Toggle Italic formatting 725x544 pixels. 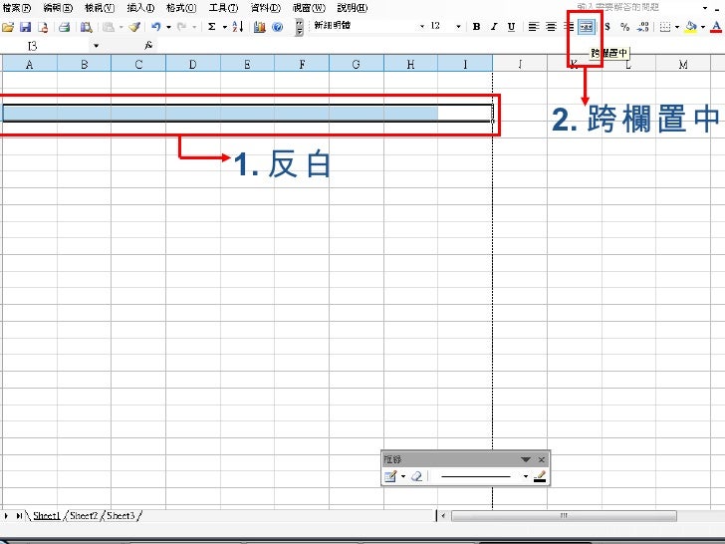494,27
